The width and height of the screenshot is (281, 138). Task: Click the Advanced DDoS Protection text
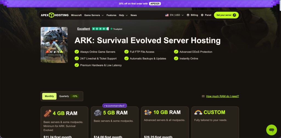(x=196, y=52)
